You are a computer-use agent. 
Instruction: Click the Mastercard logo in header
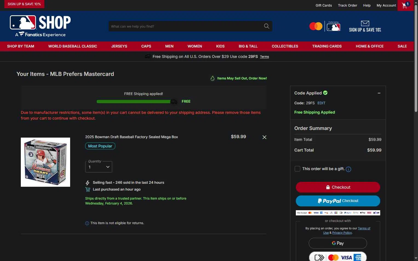(316, 26)
